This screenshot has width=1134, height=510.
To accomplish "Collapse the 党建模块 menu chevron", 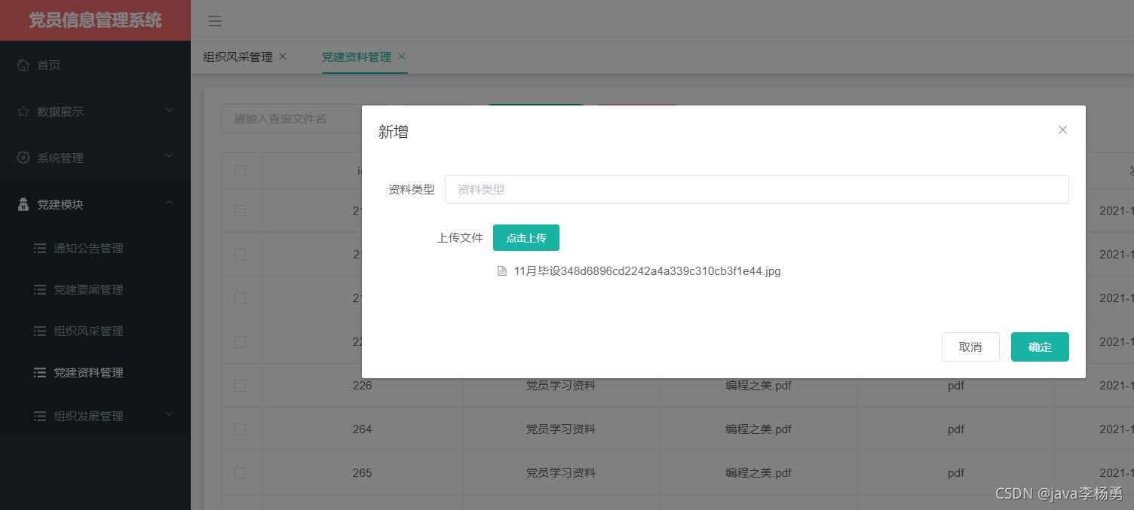I will pyautogui.click(x=169, y=203).
